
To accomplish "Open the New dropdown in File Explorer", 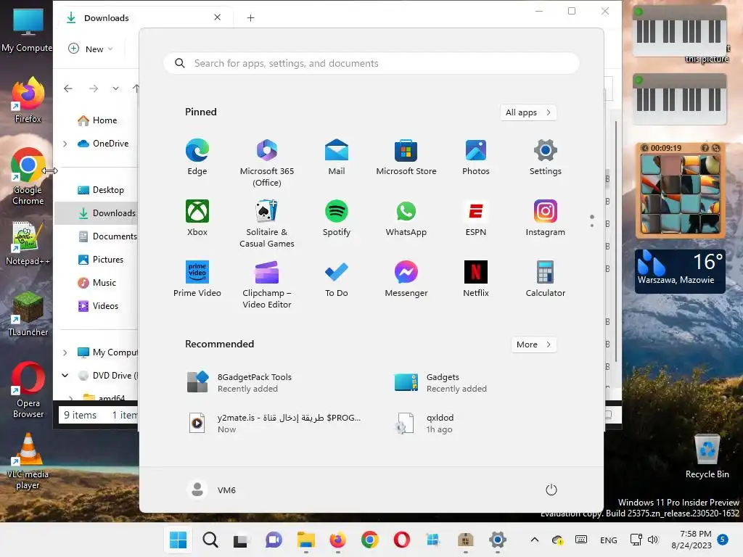I will pyautogui.click(x=91, y=49).
